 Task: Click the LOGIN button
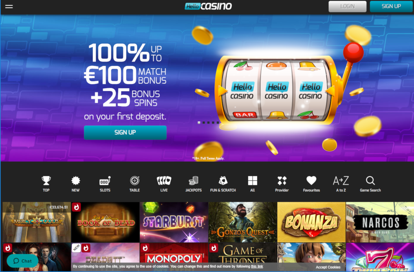pyautogui.click(x=348, y=6)
